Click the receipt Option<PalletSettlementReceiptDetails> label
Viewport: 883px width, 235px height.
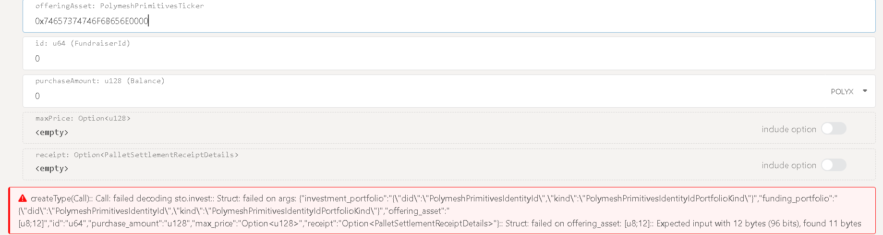(137, 155)
